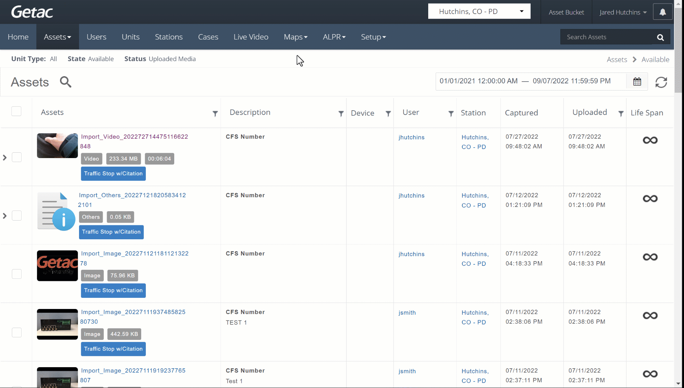
Task: Click the Video type badge
Action: [92, 159]
